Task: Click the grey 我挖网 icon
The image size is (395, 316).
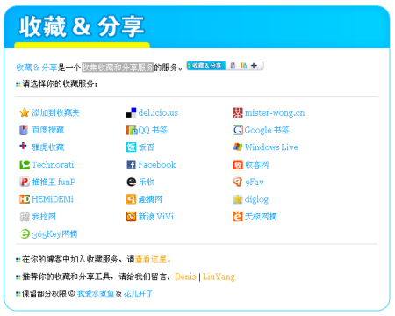Action: [x=25, y=217]
